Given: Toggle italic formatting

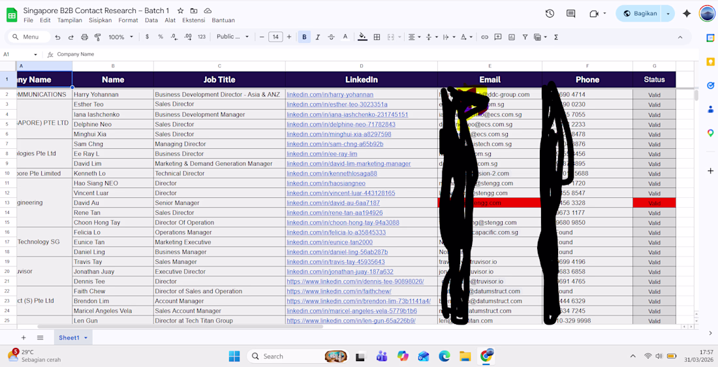Looking at the screenshot, I should [x=317, y=37].
